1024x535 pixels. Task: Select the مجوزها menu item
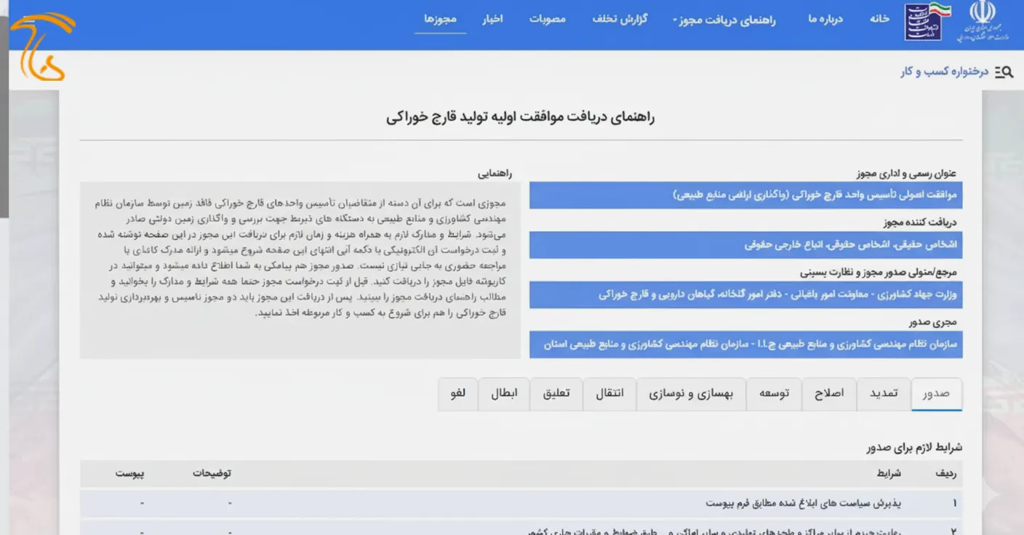(x=441, y=20)
